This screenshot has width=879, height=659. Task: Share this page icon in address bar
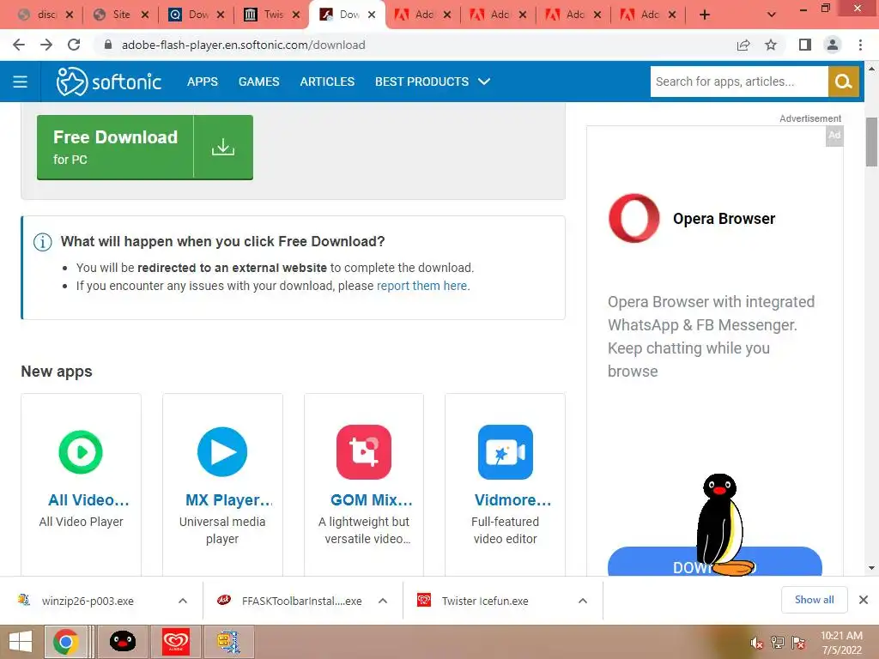743,45
